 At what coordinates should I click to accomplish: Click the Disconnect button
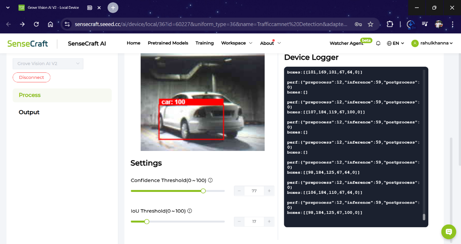tap(32, 77)
